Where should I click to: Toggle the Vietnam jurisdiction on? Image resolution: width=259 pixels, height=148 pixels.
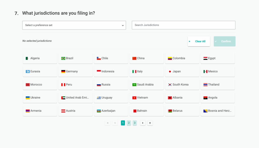click(146, 97)
